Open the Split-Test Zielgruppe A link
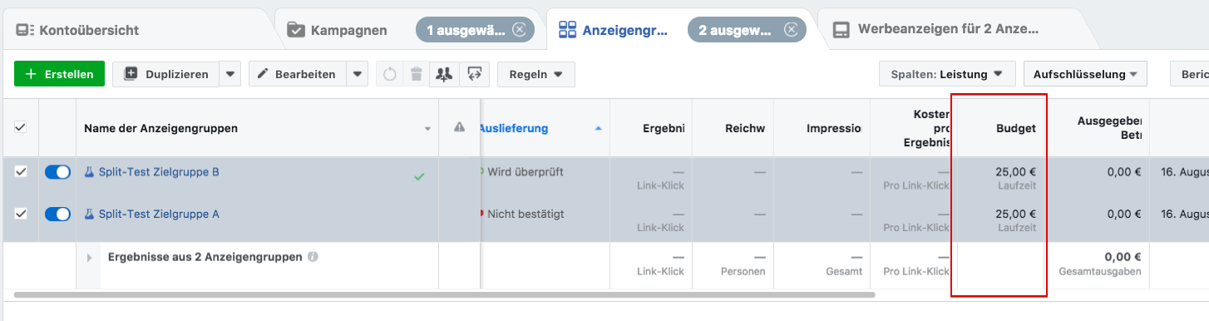This screenshot has height=321, width=1209. (x=159, y=214)
